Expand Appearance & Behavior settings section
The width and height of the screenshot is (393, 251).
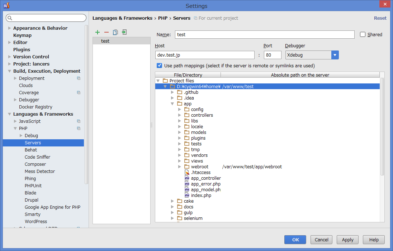(10, 28)
